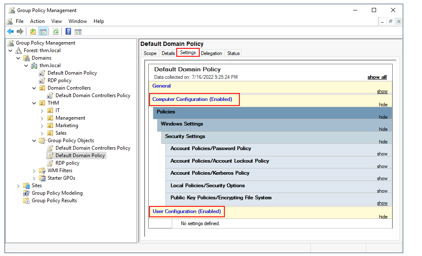Show Account Policies/Password Policy settings

point(382,154)
